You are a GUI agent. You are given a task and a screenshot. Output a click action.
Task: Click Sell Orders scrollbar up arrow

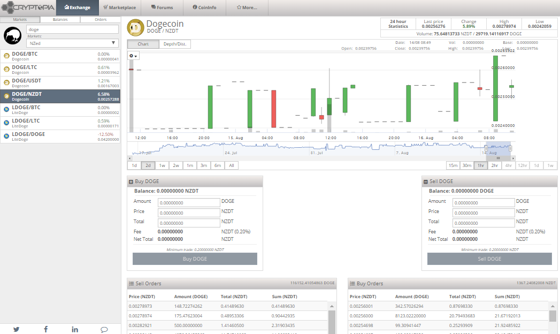coord(332,306)
